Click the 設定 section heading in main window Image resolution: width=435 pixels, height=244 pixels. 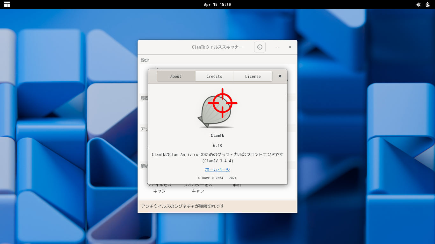[145, 60]
